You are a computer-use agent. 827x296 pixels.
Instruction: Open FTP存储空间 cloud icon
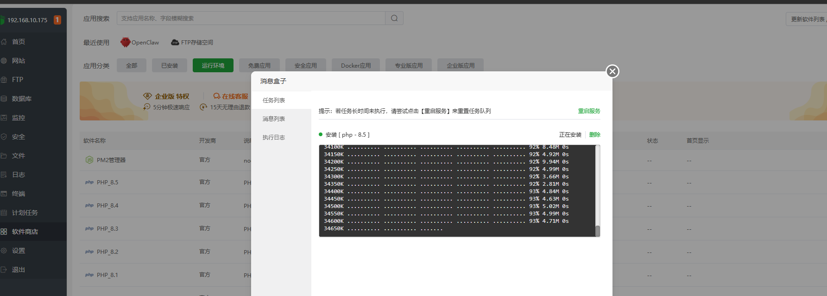(x=175, y=42)
